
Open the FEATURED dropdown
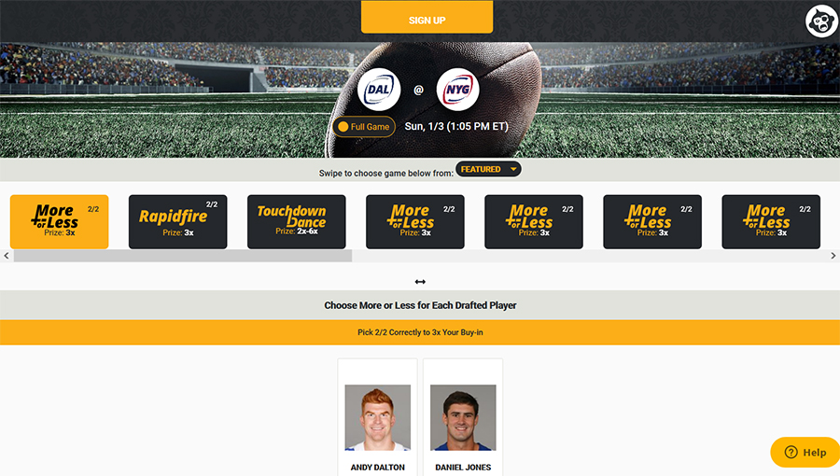tap(488, 169)
